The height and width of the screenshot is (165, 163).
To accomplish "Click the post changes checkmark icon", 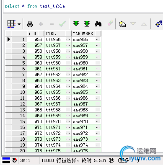I will coord(62,24).
